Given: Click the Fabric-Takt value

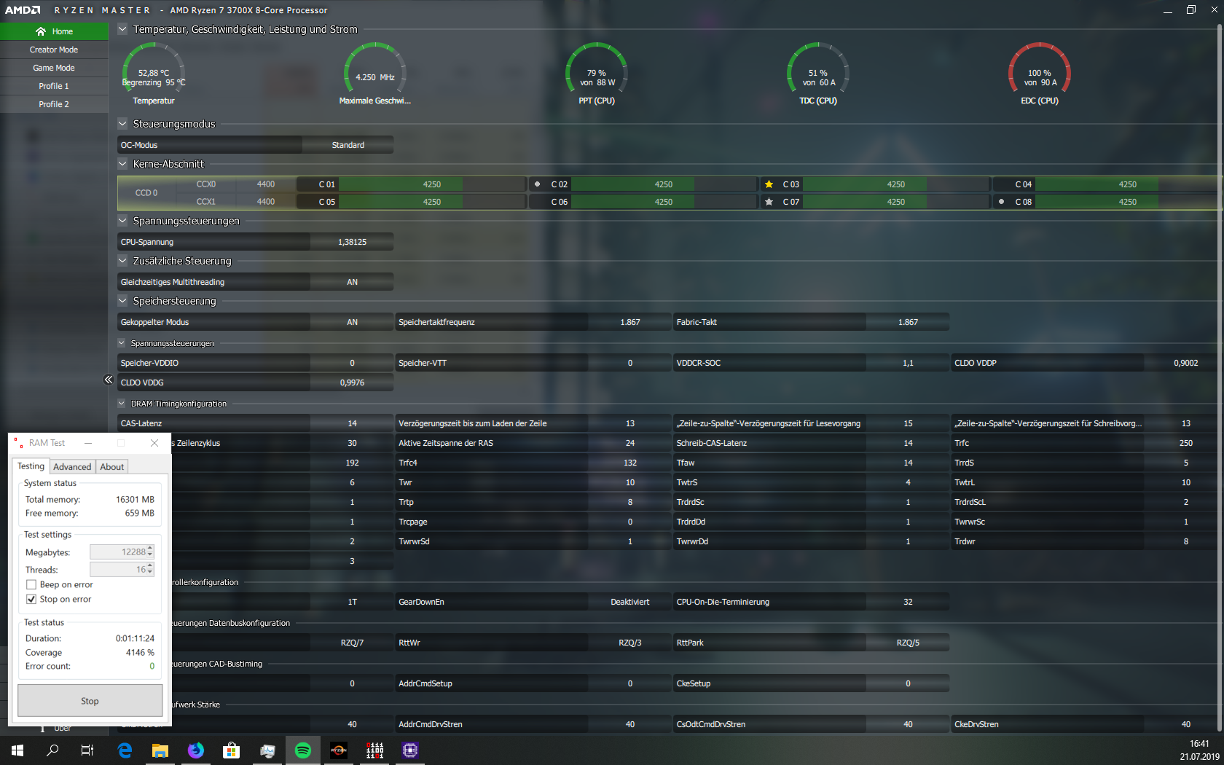Looking at the screenshot, I should point(908,322).
